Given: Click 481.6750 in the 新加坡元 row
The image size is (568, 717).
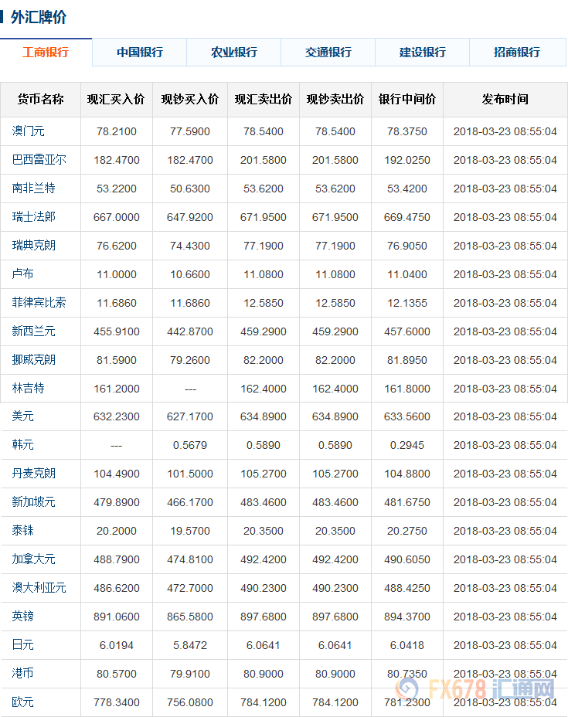Looking at the screenshot, I should coord(407,502).
